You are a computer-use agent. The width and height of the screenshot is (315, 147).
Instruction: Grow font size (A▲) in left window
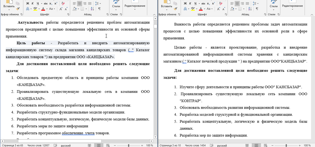click(61, 9)
